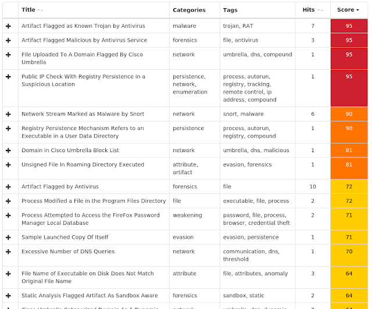The height and width of the screenshot is (309, 372).
Task: Click plus icon beside Registry Persistence Mechanism
Action: pyautogui.click(x=8, y=128)
